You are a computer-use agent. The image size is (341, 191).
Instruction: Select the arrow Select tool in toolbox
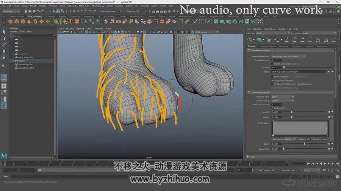(4, 32)
